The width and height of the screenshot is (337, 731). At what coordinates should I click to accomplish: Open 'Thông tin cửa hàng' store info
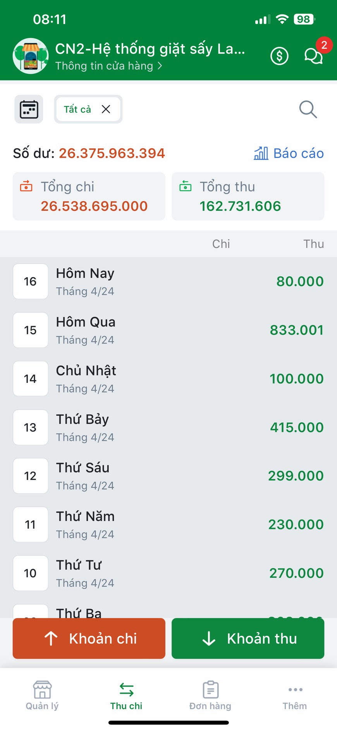(x=108, y=66)
